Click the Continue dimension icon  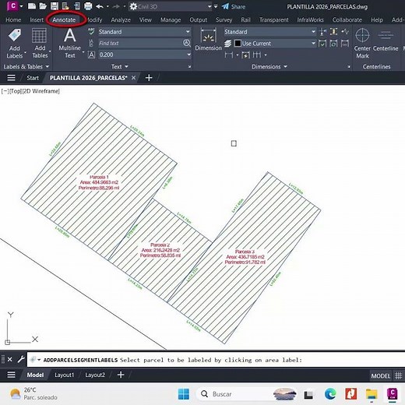(257, 55)
